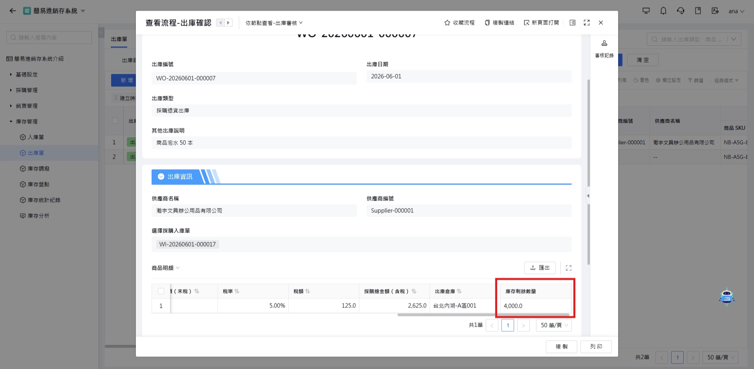The image size is (754, 369).
Task: Toggle header checkbox in background list
Action: click(115, 121)
